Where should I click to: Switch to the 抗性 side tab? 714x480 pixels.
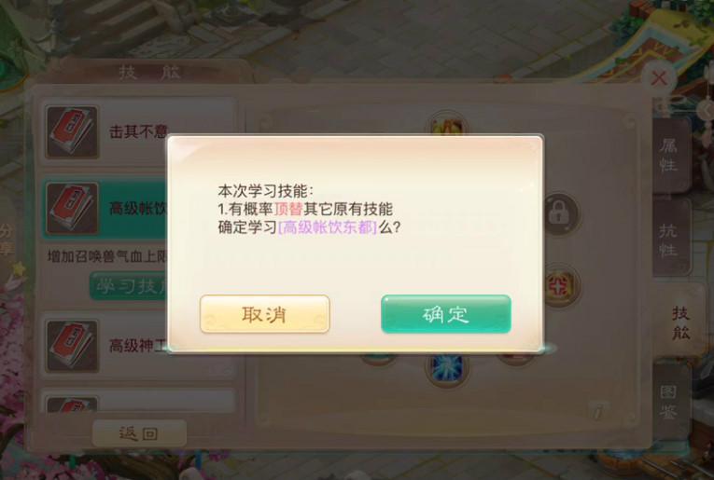(669, 239)
